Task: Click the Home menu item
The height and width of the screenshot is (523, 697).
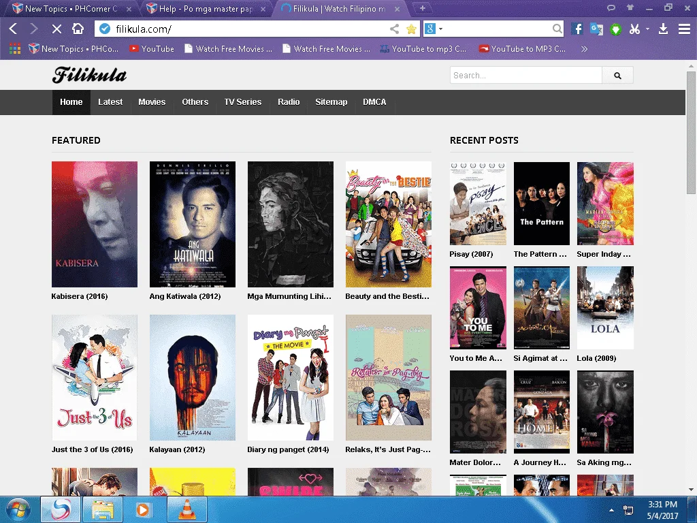Action: 71,102
